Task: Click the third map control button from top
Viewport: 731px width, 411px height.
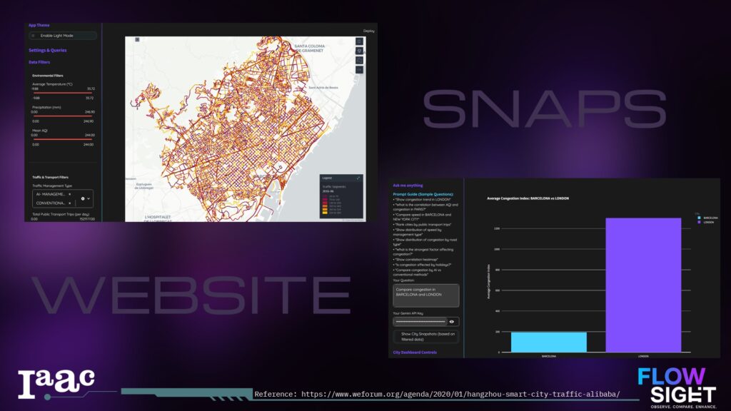Action: coord(360,60)
